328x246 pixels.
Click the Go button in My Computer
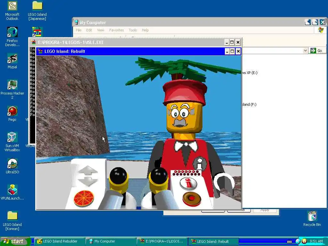point(316,51)
